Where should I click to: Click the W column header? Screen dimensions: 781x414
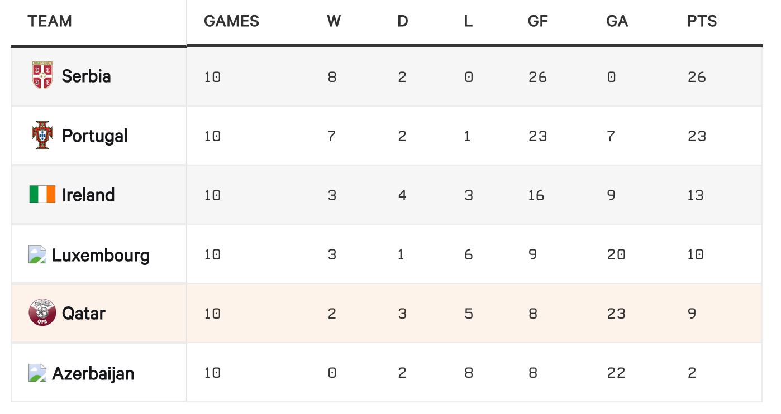pos(334,21)
